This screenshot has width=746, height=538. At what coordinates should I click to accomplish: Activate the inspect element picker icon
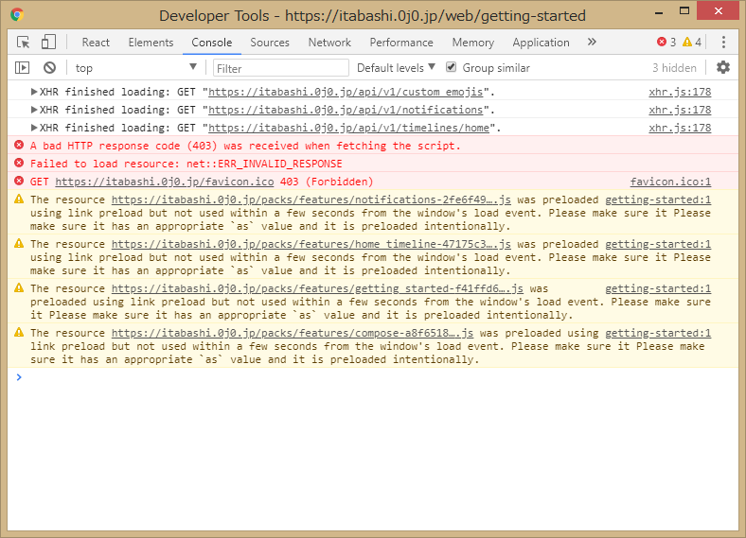tap(24, 43)
